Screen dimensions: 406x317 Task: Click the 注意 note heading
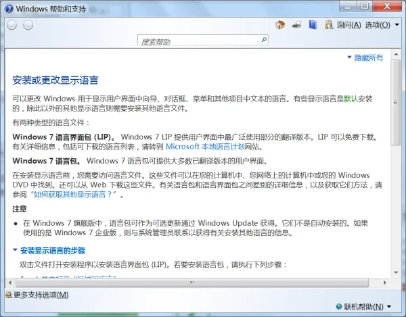click(x=20, y=209)
